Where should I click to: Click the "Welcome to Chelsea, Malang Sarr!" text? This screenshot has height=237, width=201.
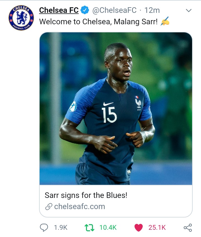point(99,21)
